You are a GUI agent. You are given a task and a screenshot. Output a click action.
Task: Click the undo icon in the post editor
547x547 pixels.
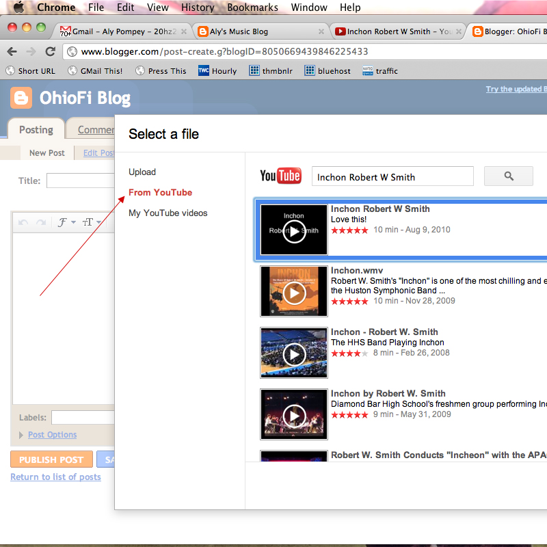pyautogui.click(x=23, y=222)
